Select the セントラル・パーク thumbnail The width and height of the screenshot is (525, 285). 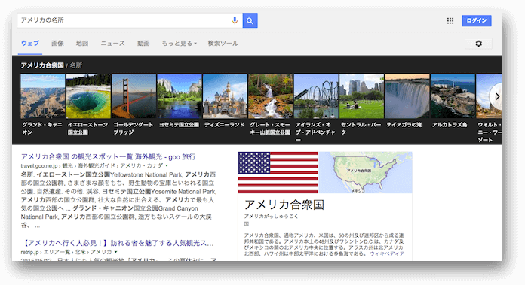tap(361, 96)
